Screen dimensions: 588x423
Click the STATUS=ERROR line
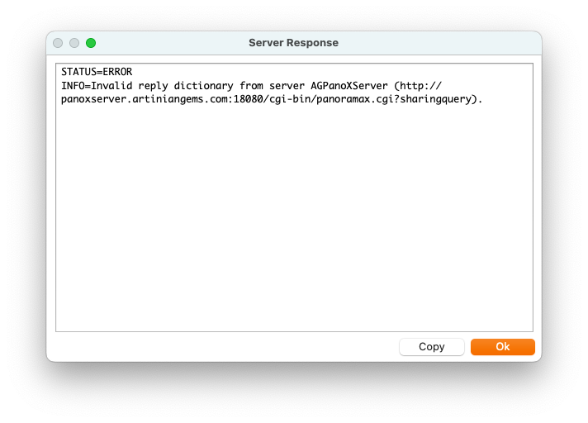click(97, 72)
